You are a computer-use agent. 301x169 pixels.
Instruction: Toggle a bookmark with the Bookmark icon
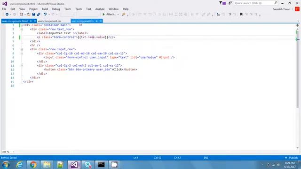(x=241, y=15)
